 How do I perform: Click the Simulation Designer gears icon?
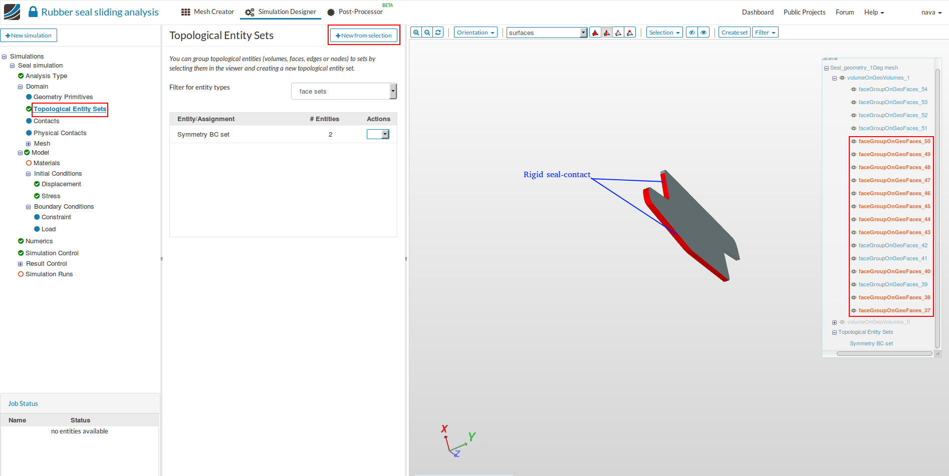point(250,12)
